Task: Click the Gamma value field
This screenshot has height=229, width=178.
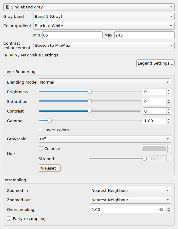Action: [155, 121]
